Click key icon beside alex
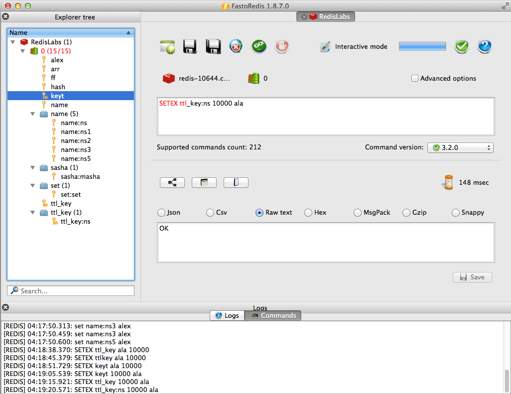 (44, 60)
